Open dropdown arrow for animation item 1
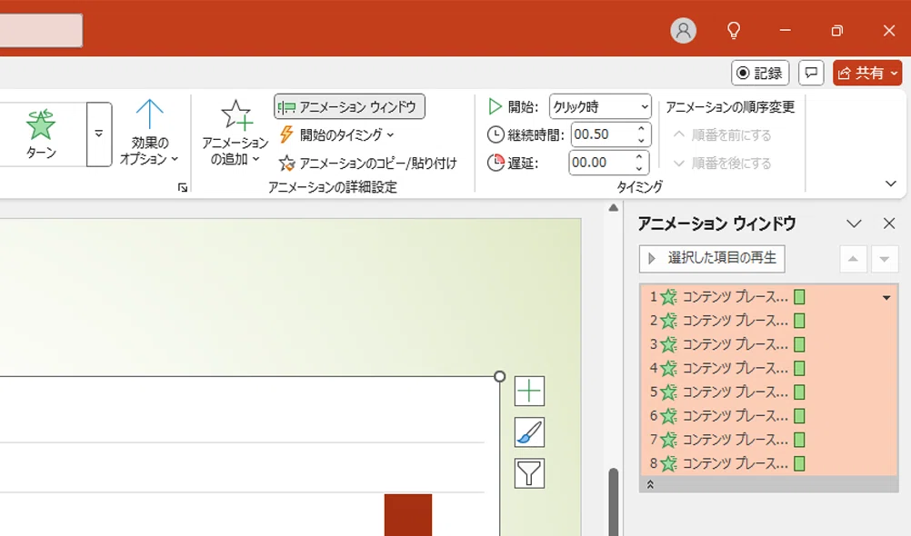 [x=886, y=298]
